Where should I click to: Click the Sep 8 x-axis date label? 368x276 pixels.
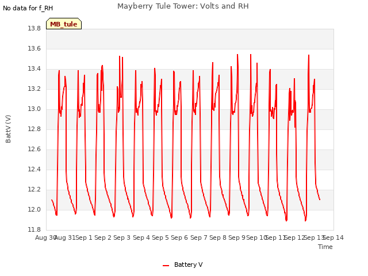pos(218,237)
